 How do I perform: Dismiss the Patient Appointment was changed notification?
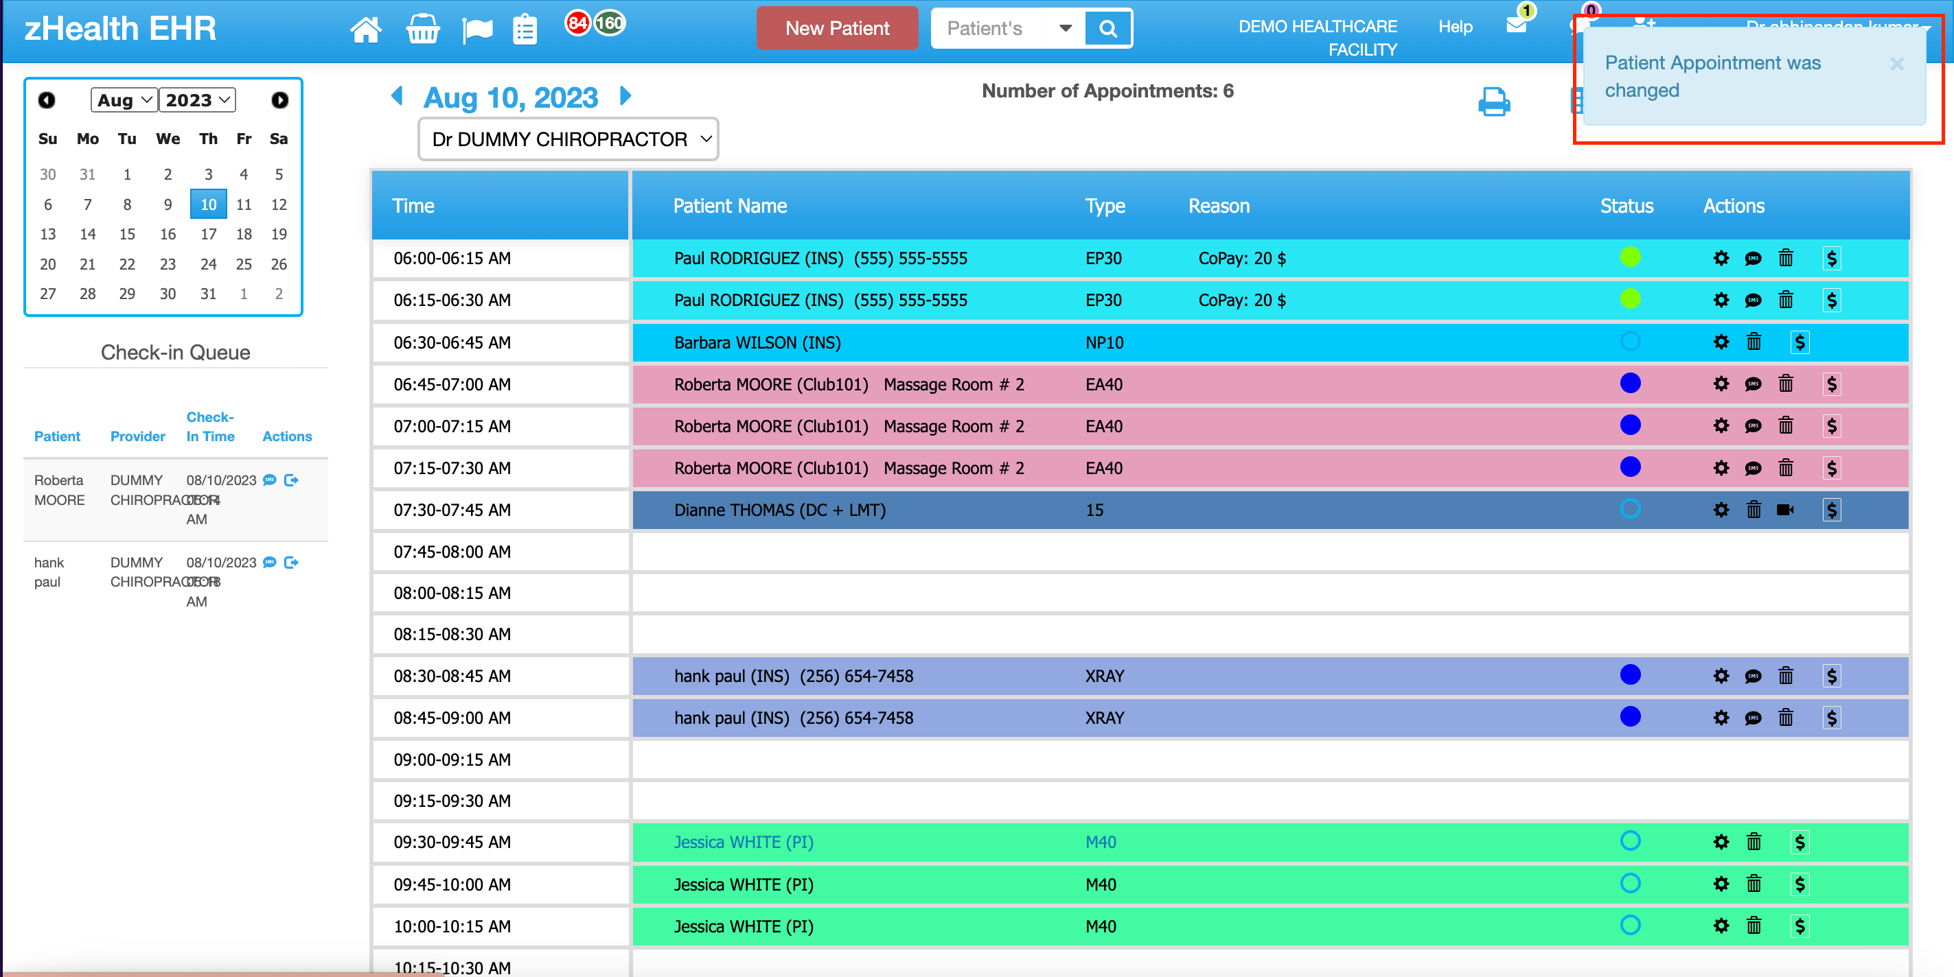1896,64
